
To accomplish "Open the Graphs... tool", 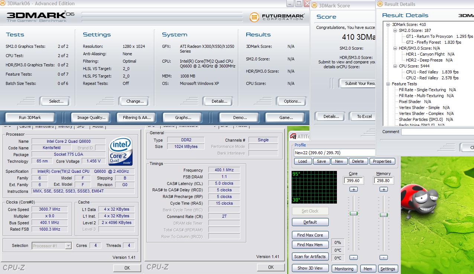I will click(183, 118).
